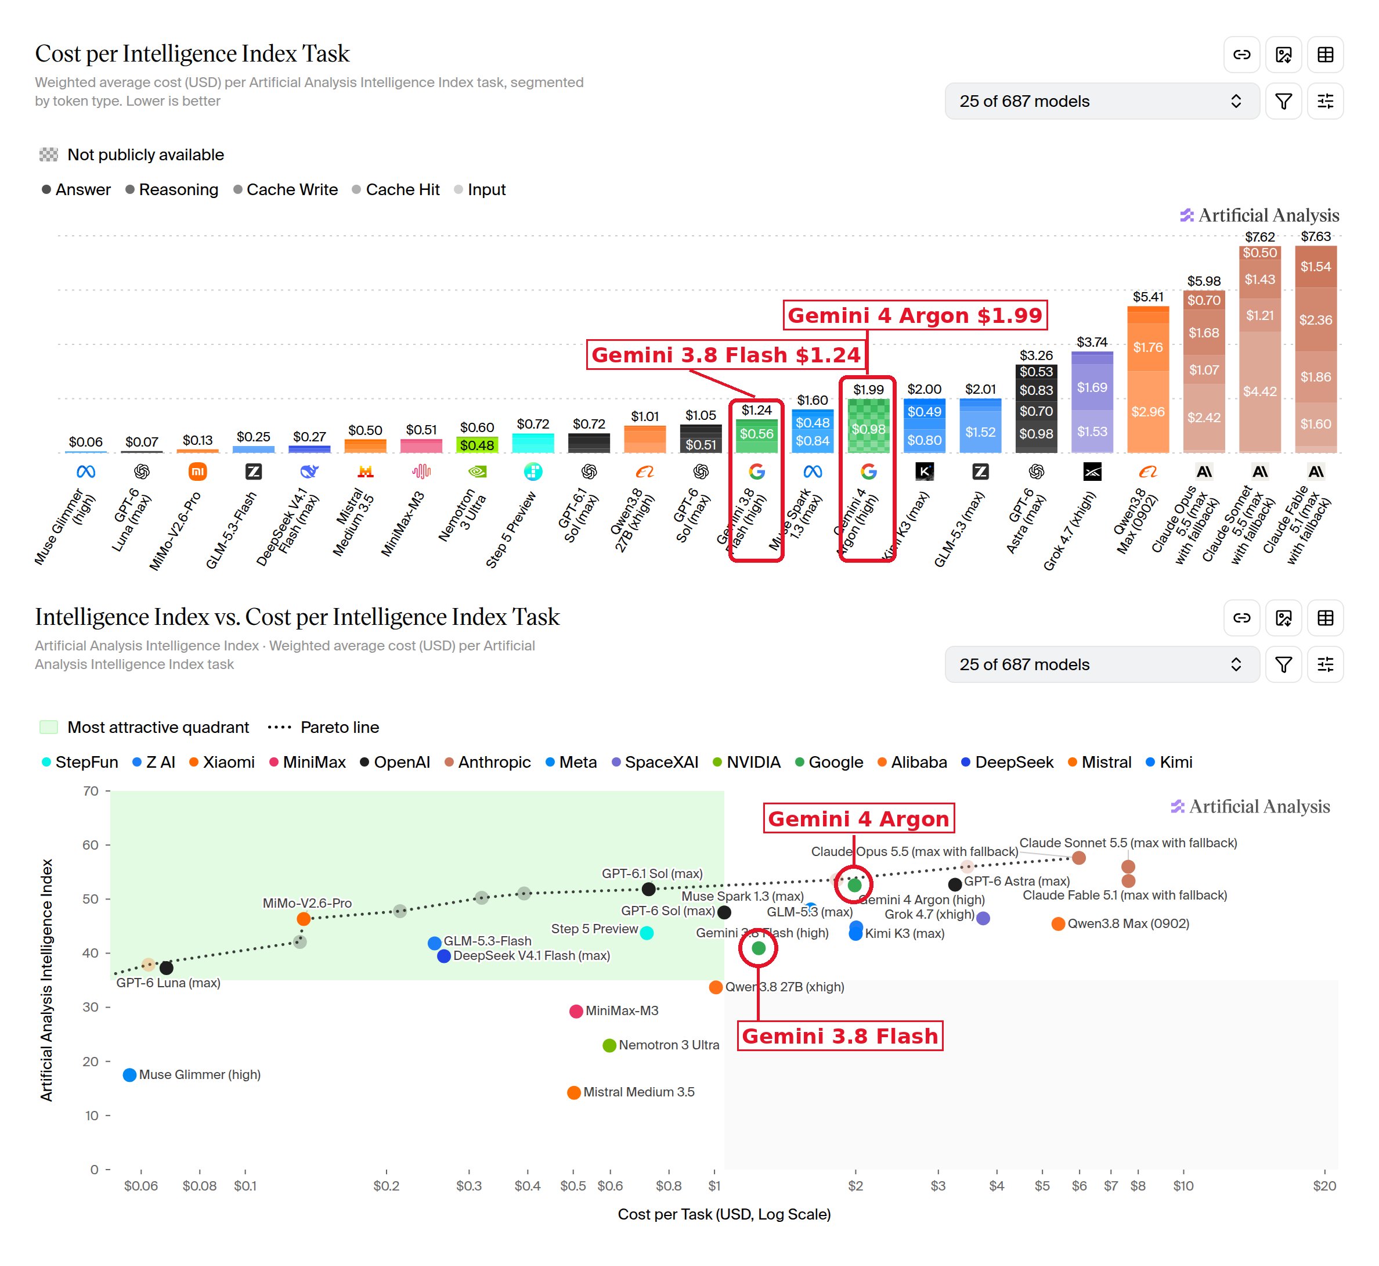
Task: Click the Claude Fable 5.1 bar totaling $7.63
Action: pyautogui.click(x=1315, y=350)
